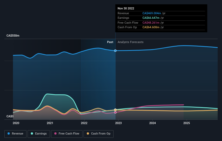Toggle the Cash From Op legend series
Image resolution: width=222 pixels, height=141 pixels.
(x=98, y=134)
